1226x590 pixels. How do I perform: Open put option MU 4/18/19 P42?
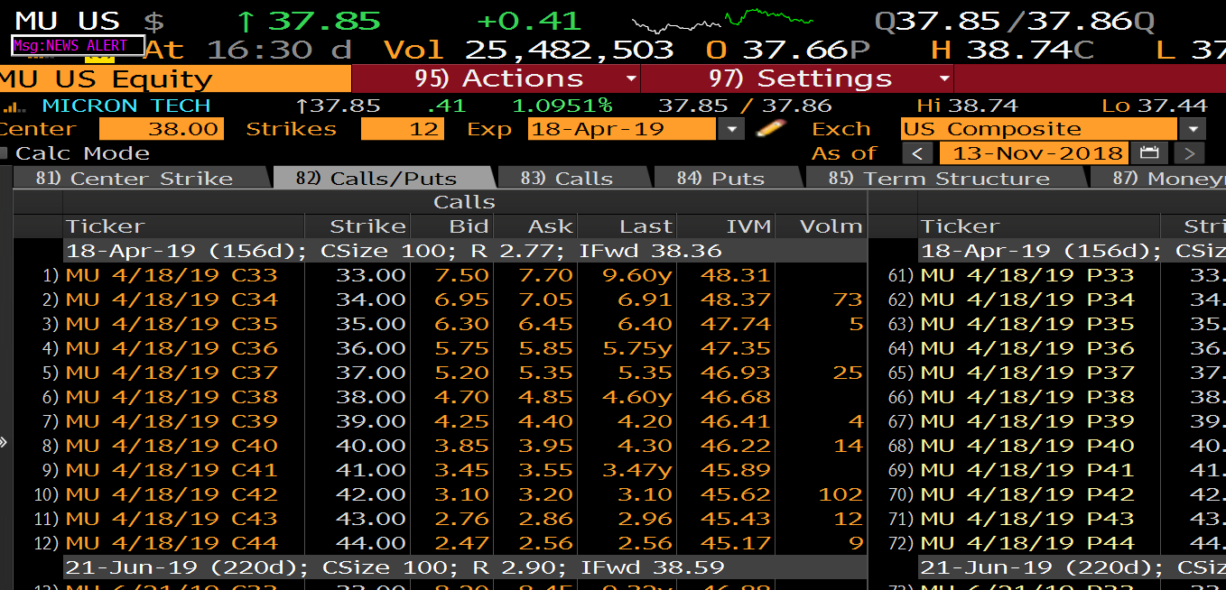click(1027, 493)
